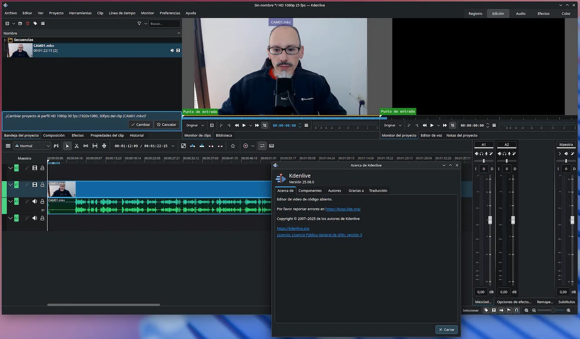Activate the spacer tool in timeline toolbar
Screen dimensions: 580x339
pos(85,146)
